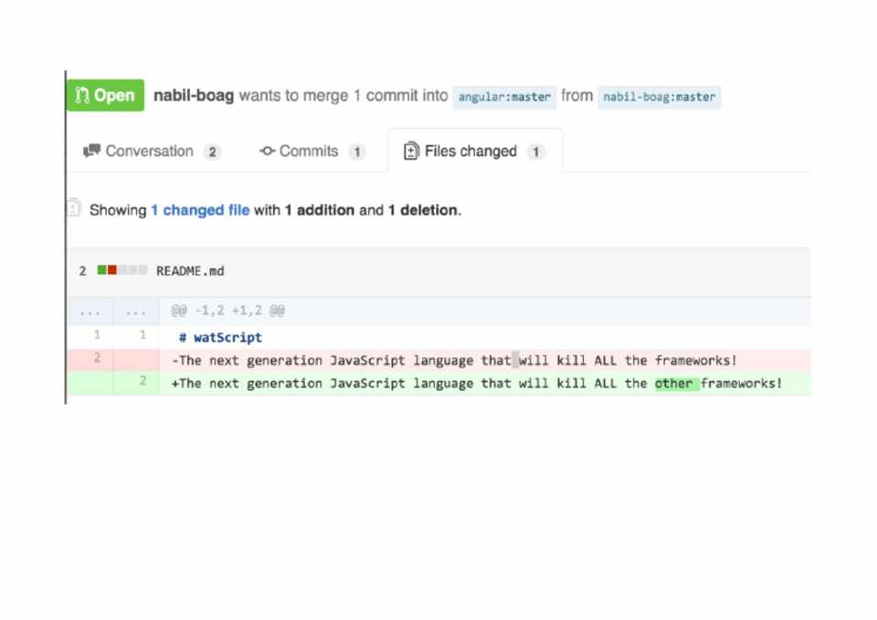Expand diff context via second ellipsis cell
The height and width of the screenshot is (620, 877).
point(135,311)
